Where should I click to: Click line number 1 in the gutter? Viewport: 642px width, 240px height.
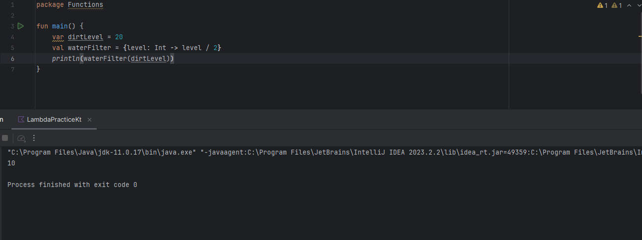(12, 5)
